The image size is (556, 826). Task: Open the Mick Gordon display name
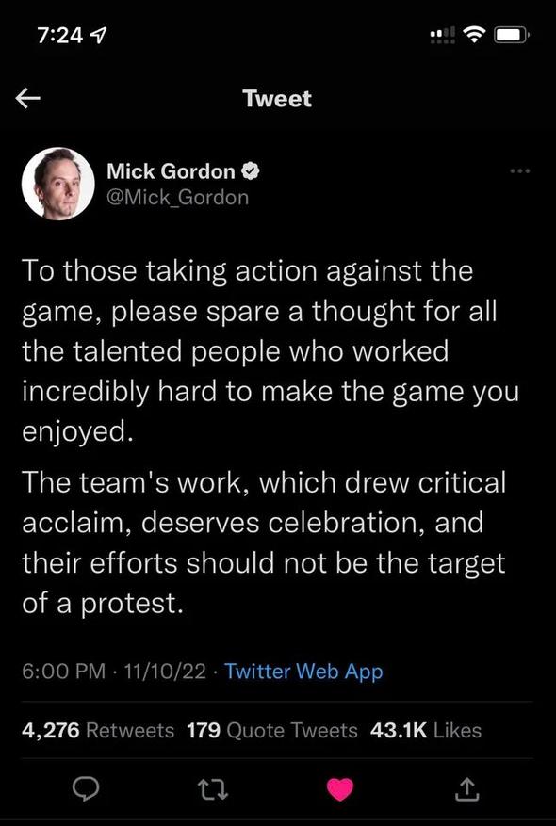coord(171,171)
